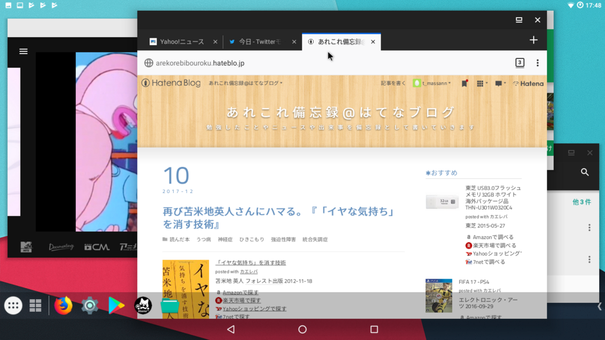The width and height of the screenshot is (605, 340).
Task: Click the Hatena logo link in header
Action: [528, 83]
